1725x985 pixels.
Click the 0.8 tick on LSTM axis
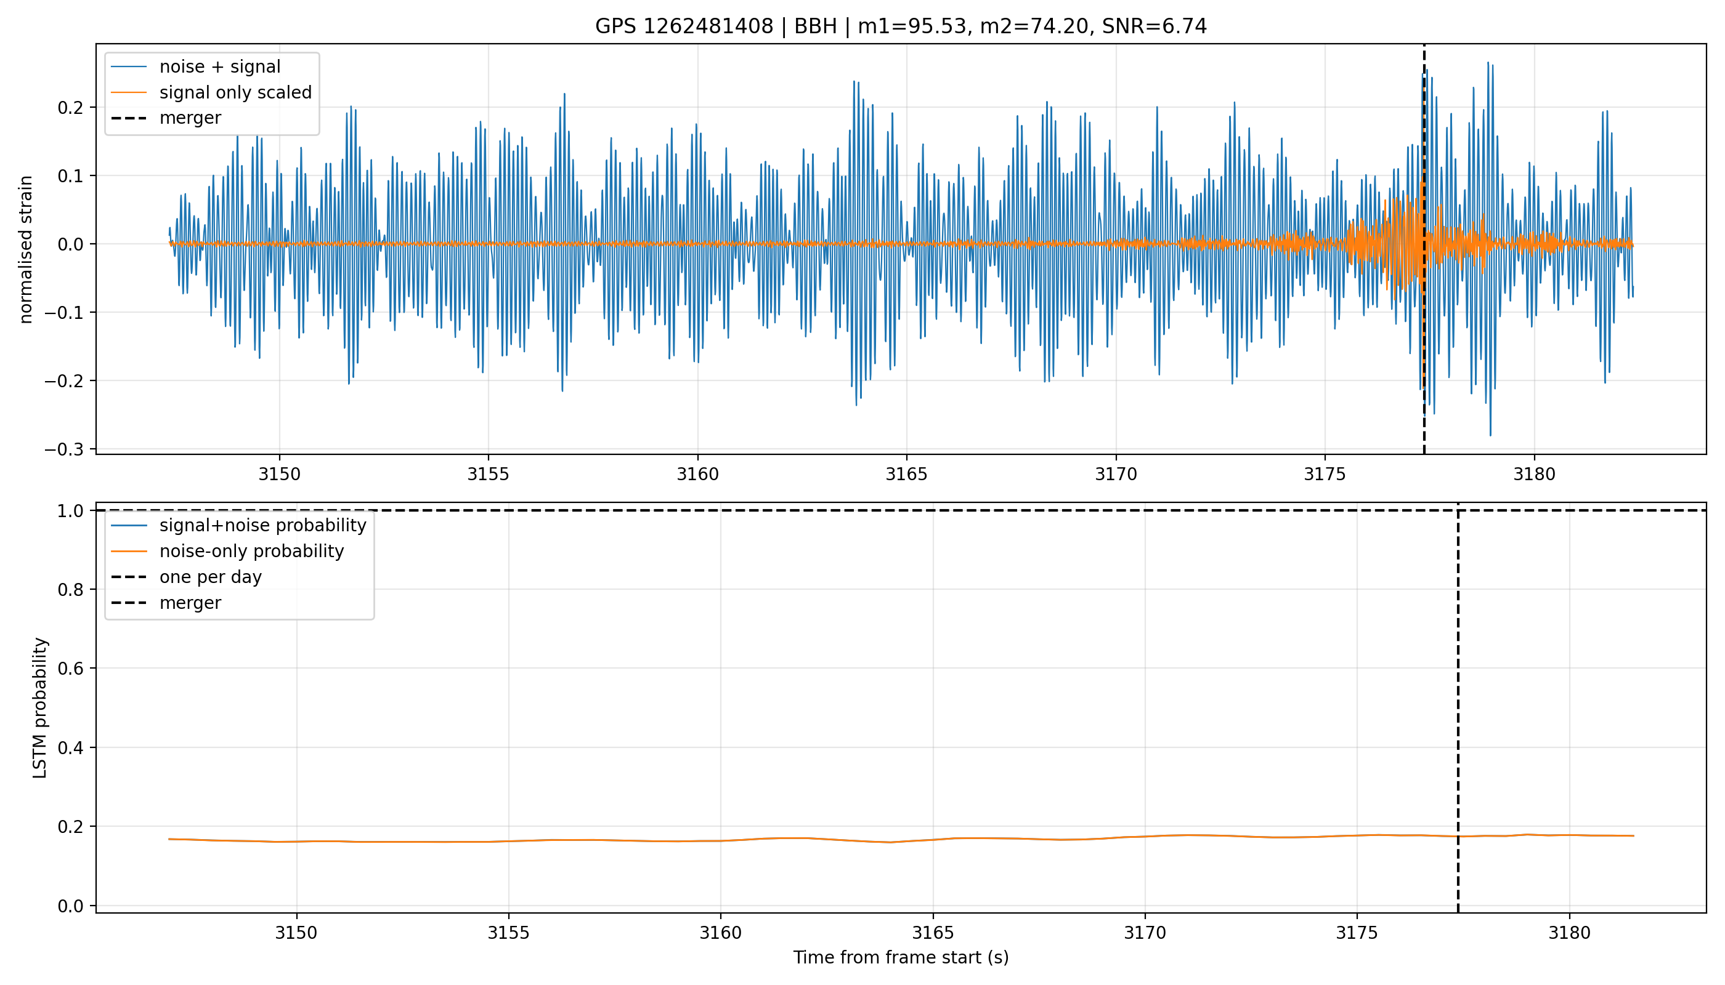(x=70, y=590)
